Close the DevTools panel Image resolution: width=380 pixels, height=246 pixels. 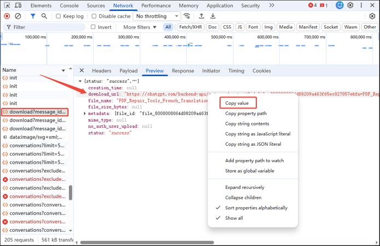(x=372, y=5)
